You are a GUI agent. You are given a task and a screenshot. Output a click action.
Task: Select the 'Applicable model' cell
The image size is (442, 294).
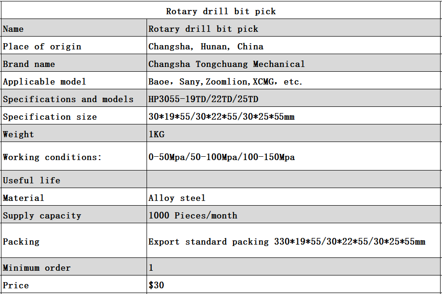click(74, 81)
